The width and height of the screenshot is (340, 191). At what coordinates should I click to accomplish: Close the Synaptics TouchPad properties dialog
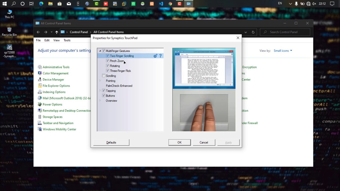point(238,38)
